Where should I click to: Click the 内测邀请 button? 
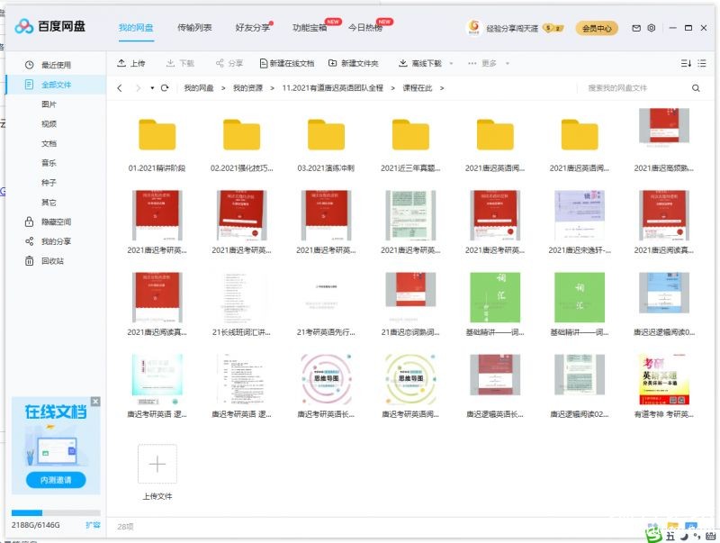point(56,480)
